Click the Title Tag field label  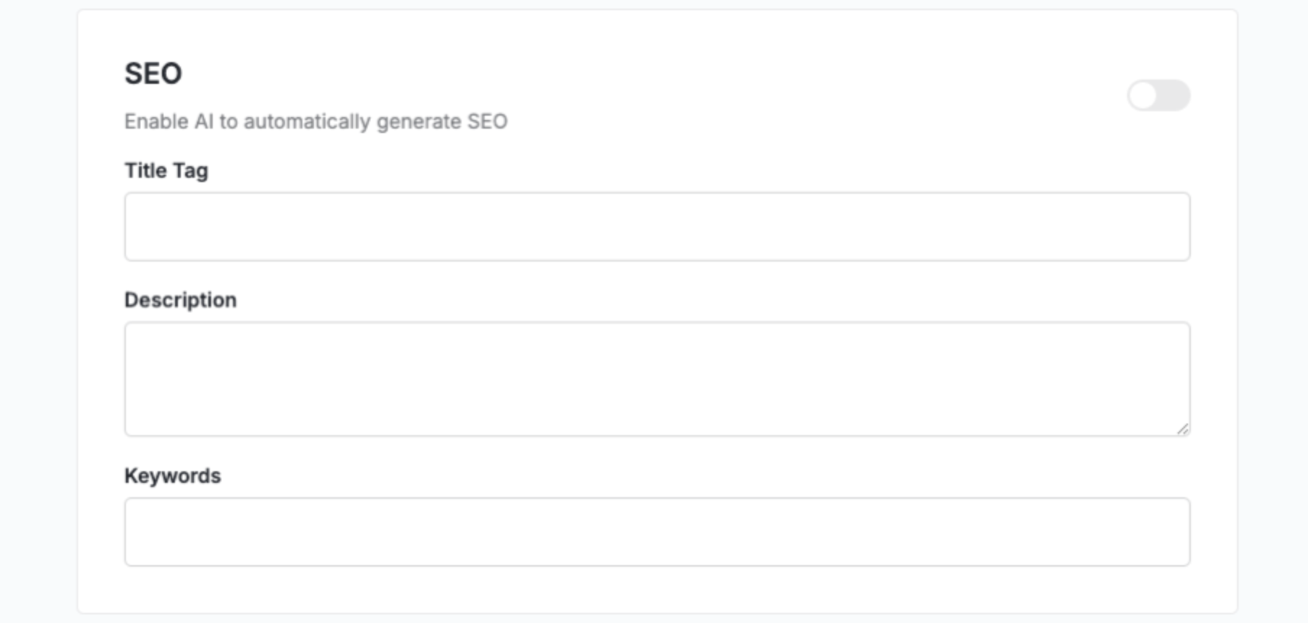click(x=166, y=171)
